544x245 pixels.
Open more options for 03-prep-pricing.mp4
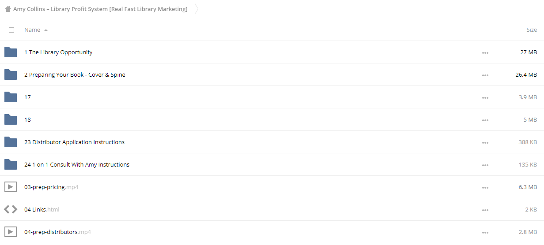pos(485,187)
